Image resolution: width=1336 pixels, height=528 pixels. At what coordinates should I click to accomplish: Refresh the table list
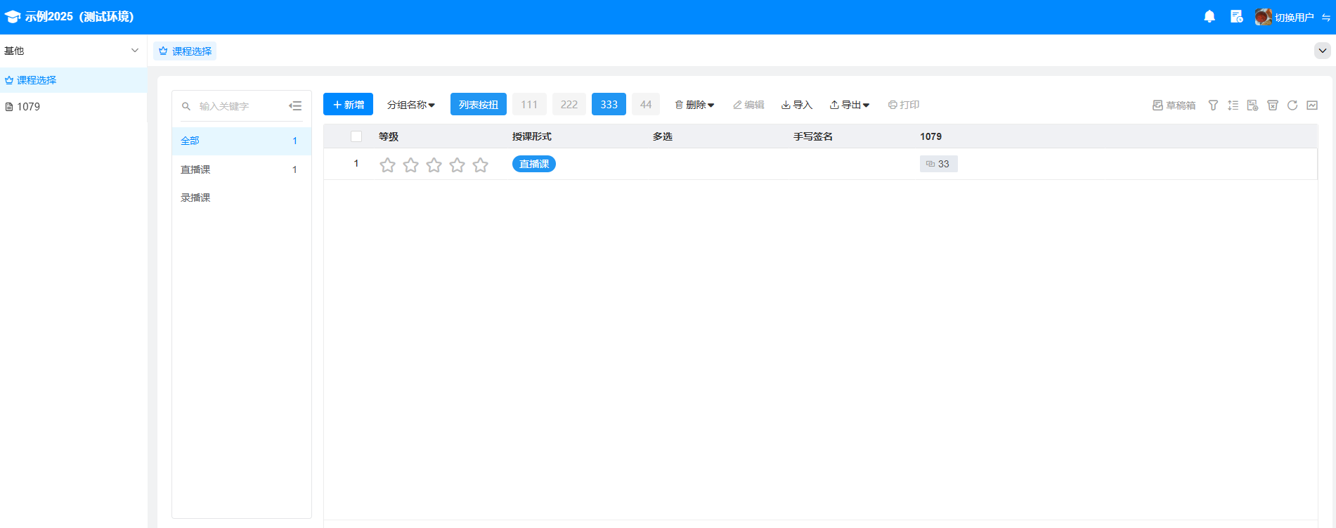1292,105
